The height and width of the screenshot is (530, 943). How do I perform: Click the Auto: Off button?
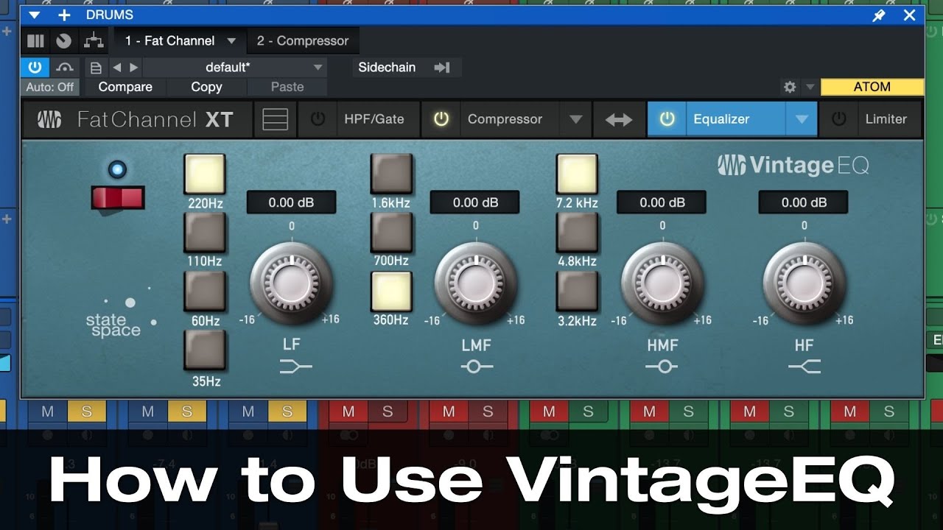[x=50, y=87]
